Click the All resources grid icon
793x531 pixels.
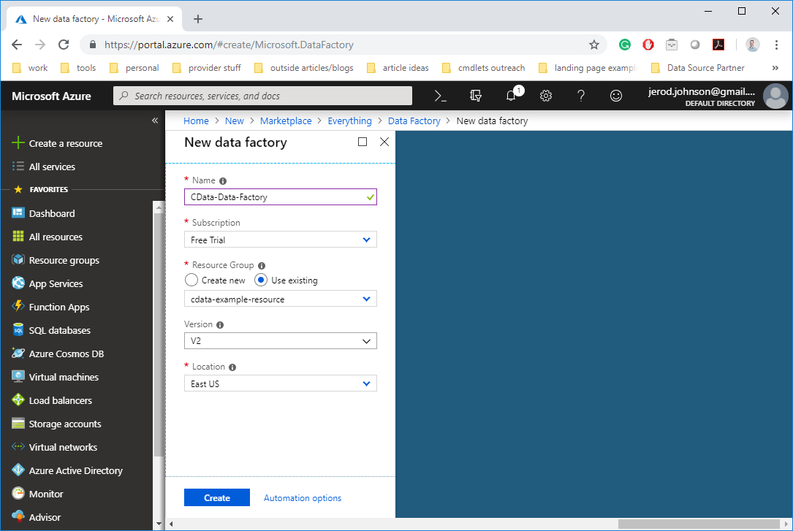(x=18, y=237)
